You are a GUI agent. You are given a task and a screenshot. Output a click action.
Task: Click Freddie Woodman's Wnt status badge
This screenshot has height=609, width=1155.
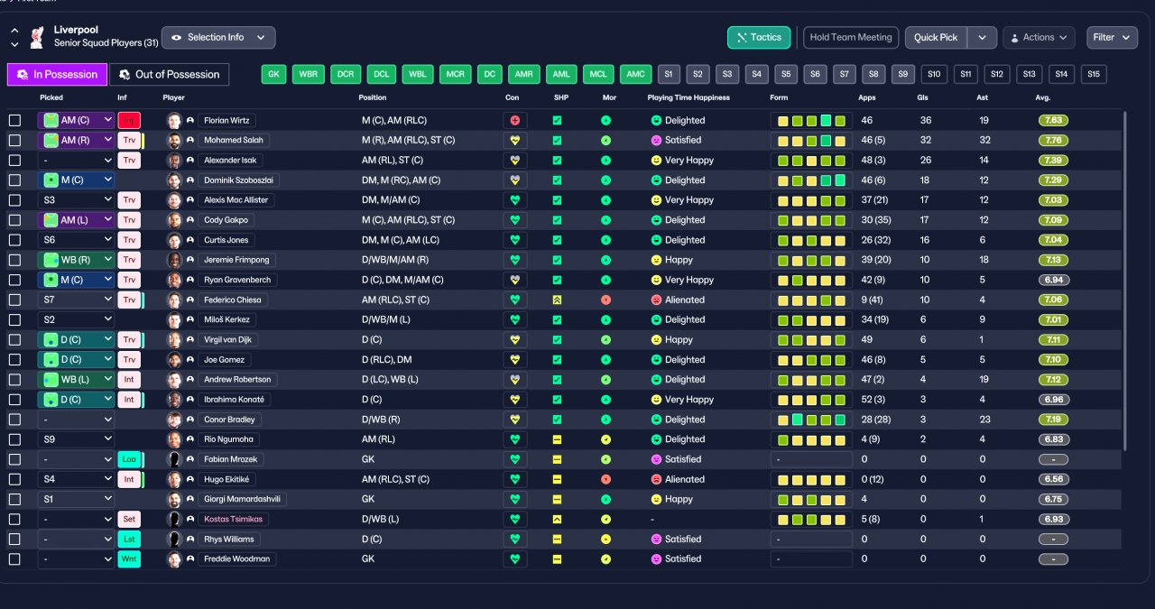129,558
